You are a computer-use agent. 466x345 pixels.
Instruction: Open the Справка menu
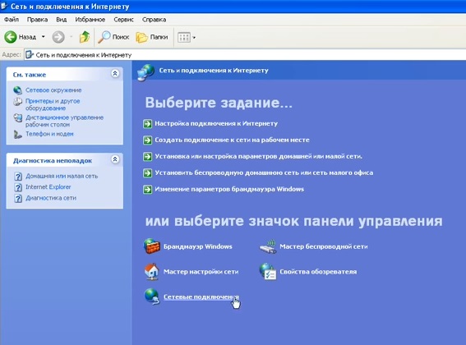154,20
